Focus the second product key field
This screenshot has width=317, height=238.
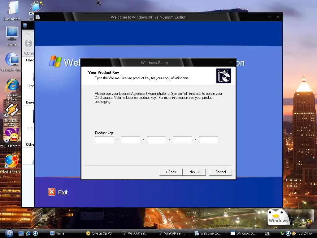tap(130, 140)
